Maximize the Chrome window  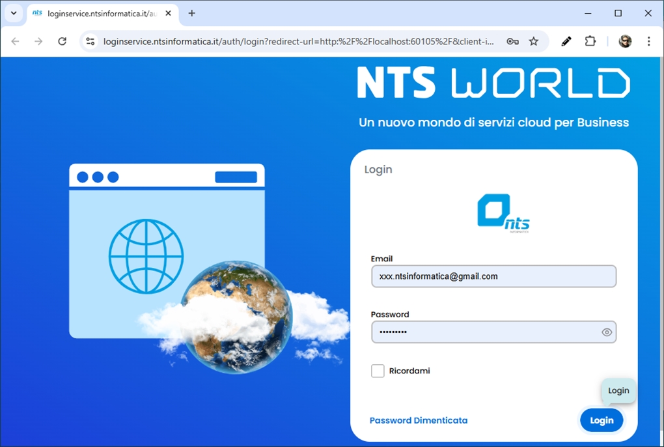click(x=618, y=13)
